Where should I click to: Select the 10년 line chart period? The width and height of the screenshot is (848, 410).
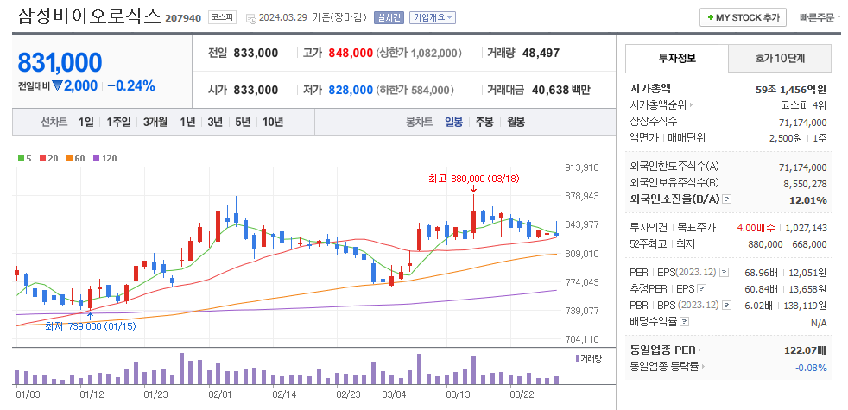point(273,122)
